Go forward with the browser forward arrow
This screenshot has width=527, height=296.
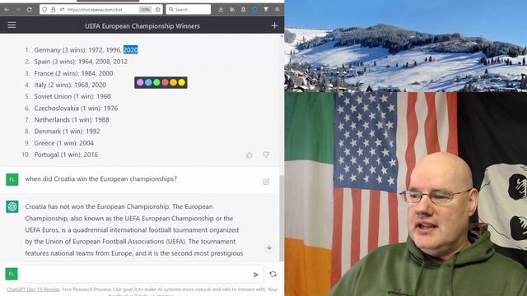click(x=18, y=9)
